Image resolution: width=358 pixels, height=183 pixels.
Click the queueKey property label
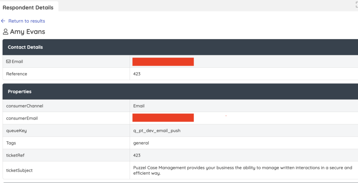click(17, 131)
